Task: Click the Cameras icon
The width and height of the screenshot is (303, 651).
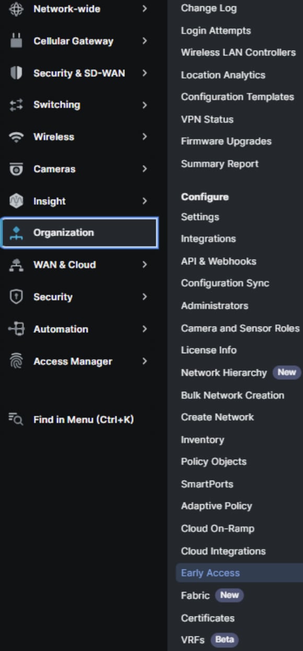Action: tap(17, 169)
